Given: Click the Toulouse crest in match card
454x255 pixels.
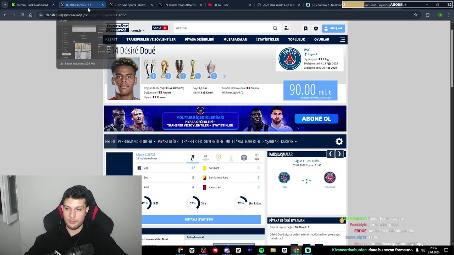Looking at the screenshot, I should (x=330, y=177).
